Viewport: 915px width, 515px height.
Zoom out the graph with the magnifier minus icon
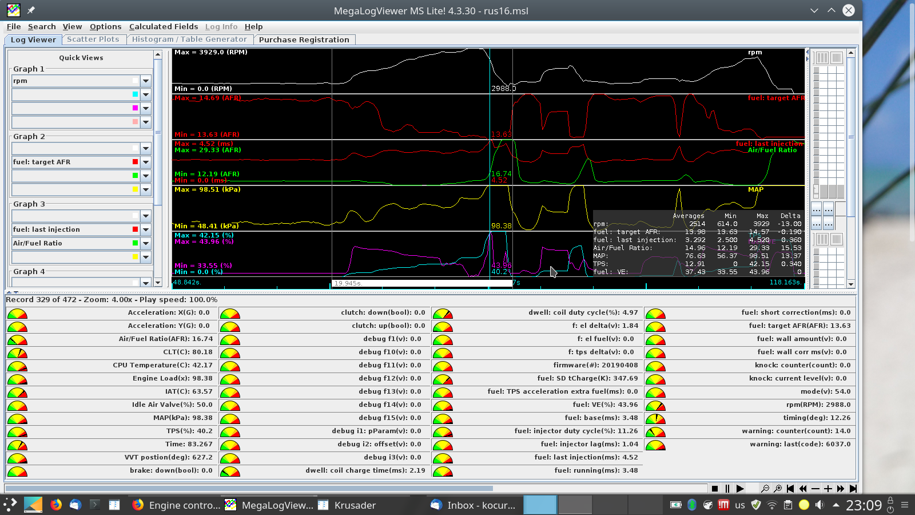click(x=765, y=489)
